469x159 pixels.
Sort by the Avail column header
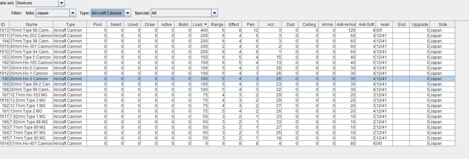(x=384, y=25)
